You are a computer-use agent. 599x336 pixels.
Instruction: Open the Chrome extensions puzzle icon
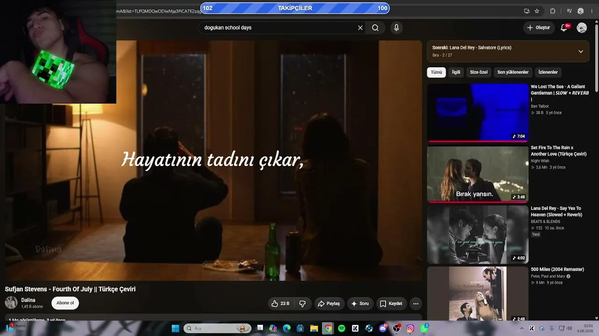[x=553, y=11]
